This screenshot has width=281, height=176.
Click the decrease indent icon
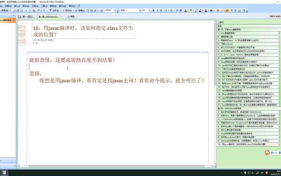177,11
